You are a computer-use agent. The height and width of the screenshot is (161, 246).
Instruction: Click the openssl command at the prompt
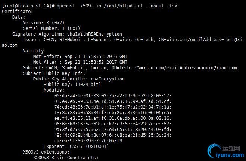[66, 6]
